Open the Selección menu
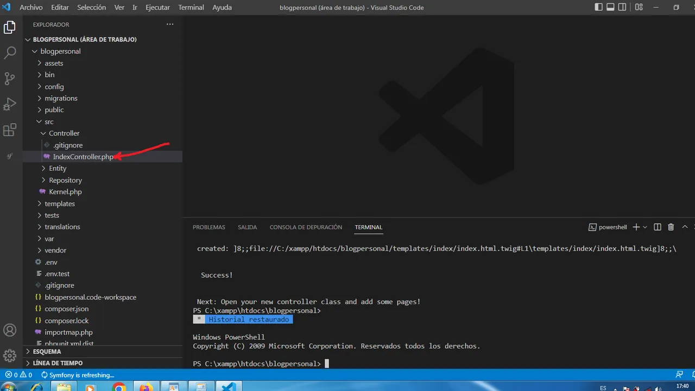 pos(92,8)
